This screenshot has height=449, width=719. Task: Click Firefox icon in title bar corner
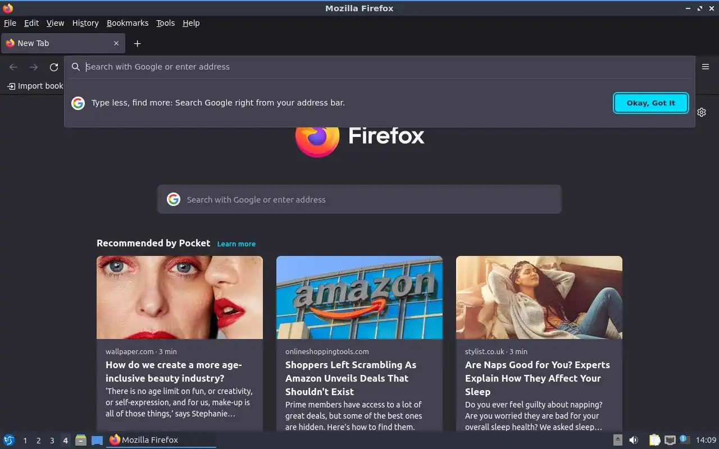(8, 8)
